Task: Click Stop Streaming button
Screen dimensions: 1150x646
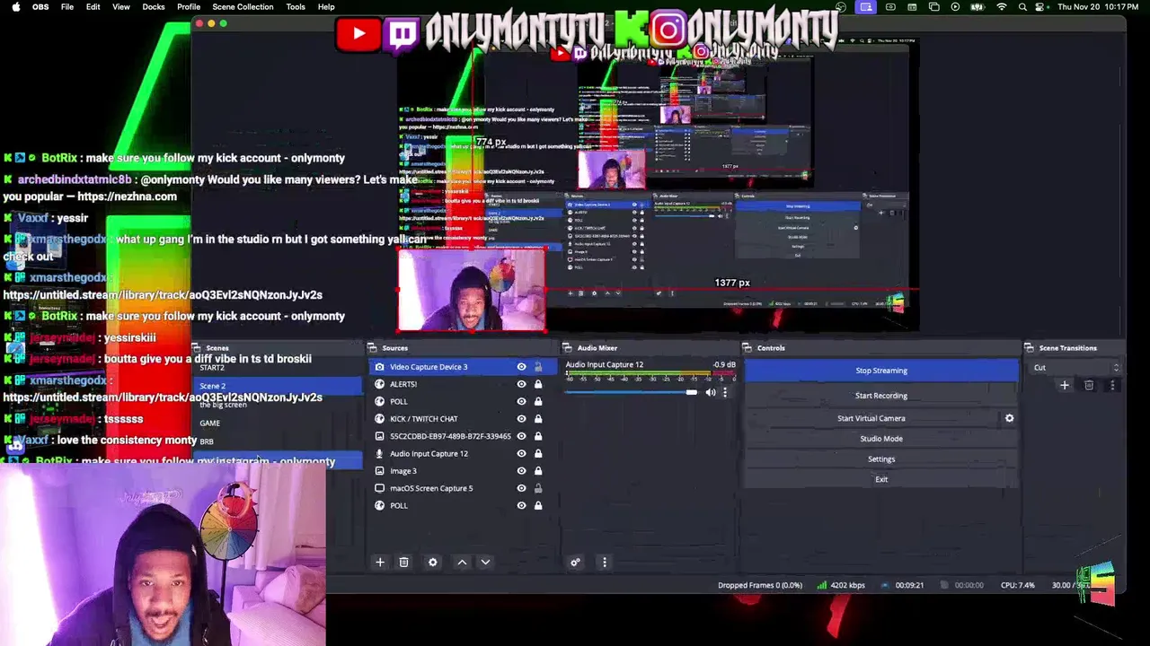Action: pos(881,371)
